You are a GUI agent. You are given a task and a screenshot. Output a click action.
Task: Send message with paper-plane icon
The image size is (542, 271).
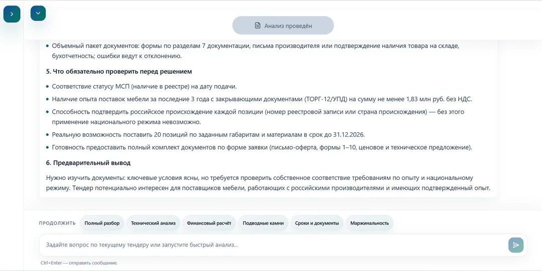[x=516, y=245]
